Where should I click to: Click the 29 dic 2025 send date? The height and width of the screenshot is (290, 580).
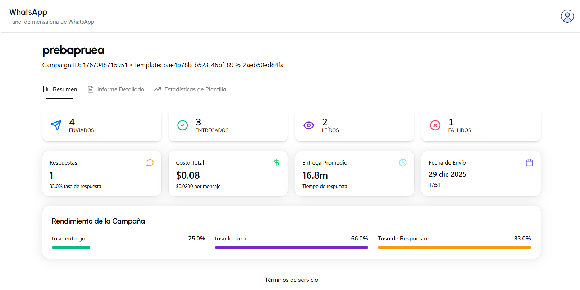(447, 174)
